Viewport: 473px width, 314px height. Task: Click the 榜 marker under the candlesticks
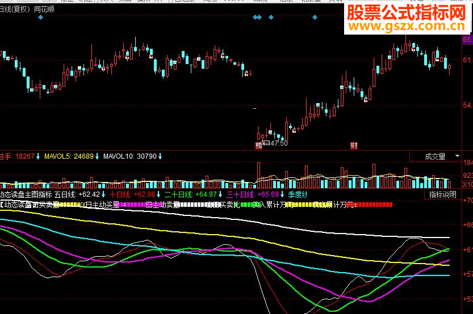coord(259,146)
